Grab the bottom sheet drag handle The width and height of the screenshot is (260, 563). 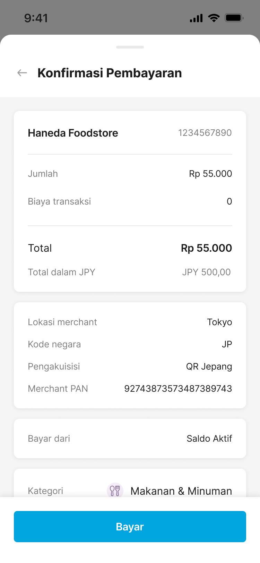pos(130,47)
